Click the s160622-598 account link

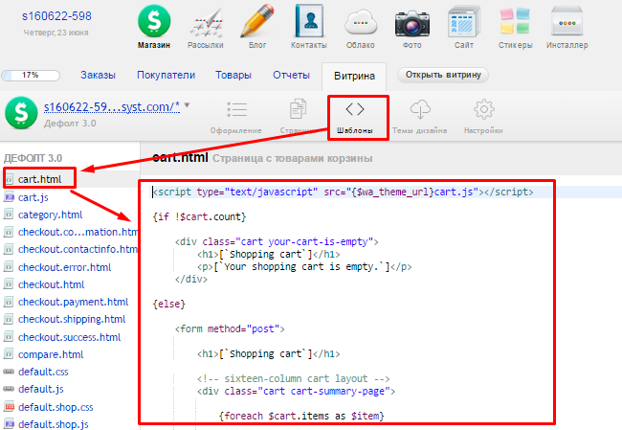(x=56, y=16)
